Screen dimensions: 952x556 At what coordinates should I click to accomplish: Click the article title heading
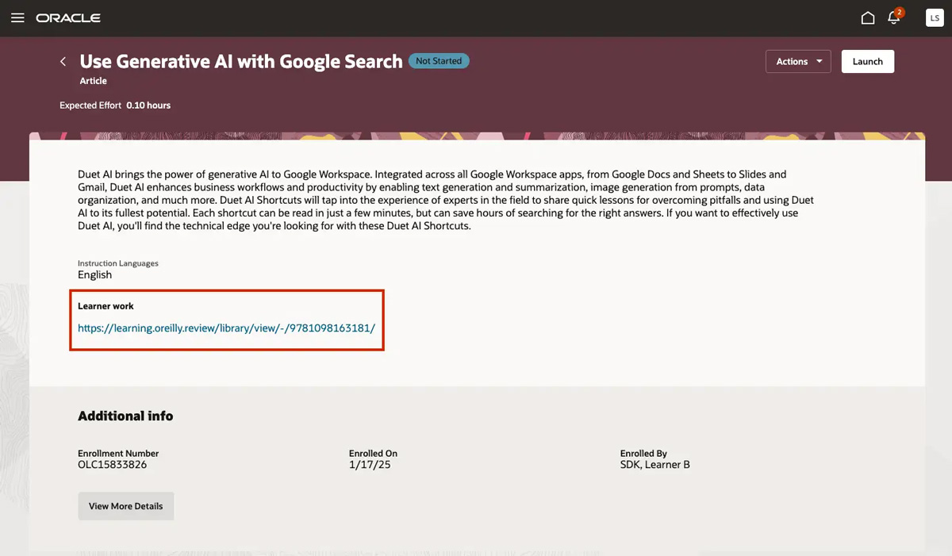[241, 61]
